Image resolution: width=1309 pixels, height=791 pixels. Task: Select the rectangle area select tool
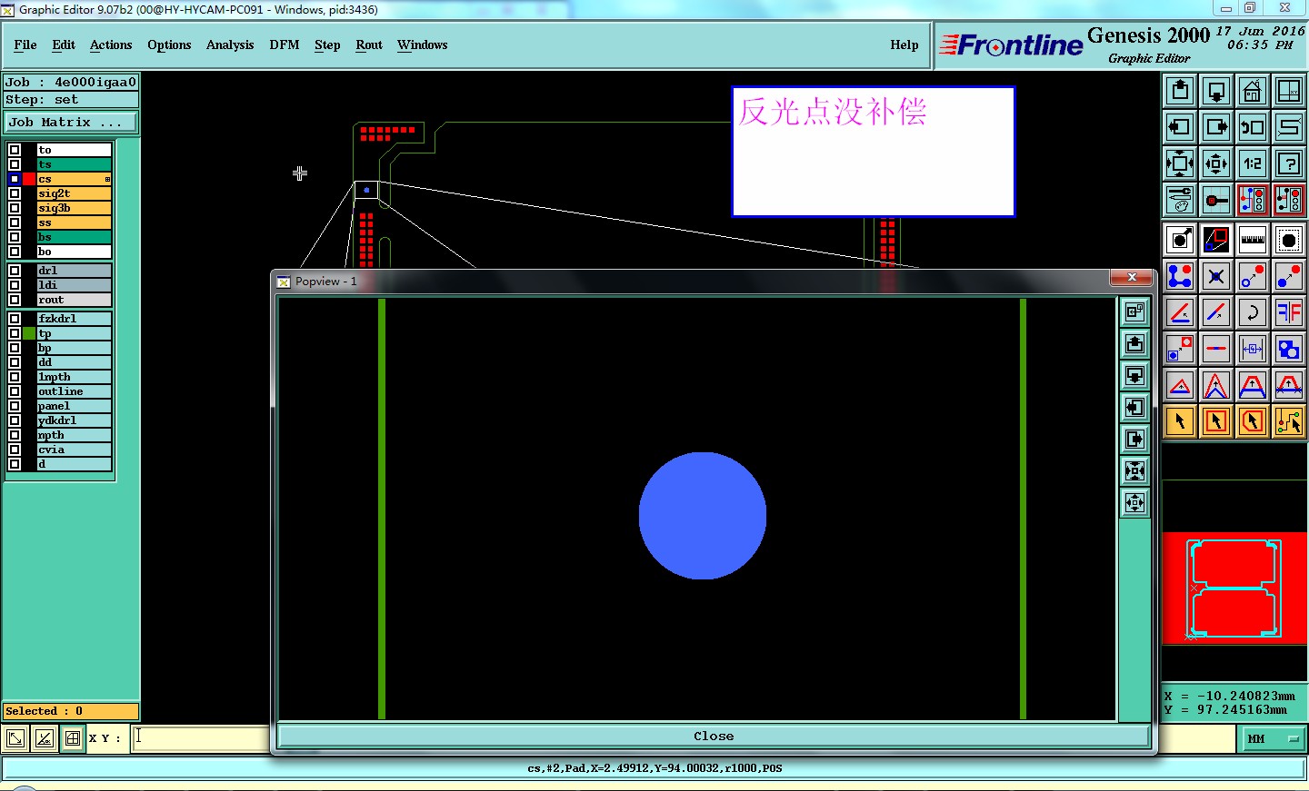[1216, 421]
